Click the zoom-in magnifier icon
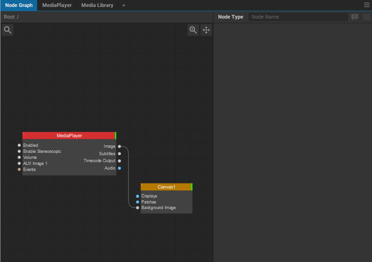This screenshot has height=262, width=372. click(x=193, y=30)
